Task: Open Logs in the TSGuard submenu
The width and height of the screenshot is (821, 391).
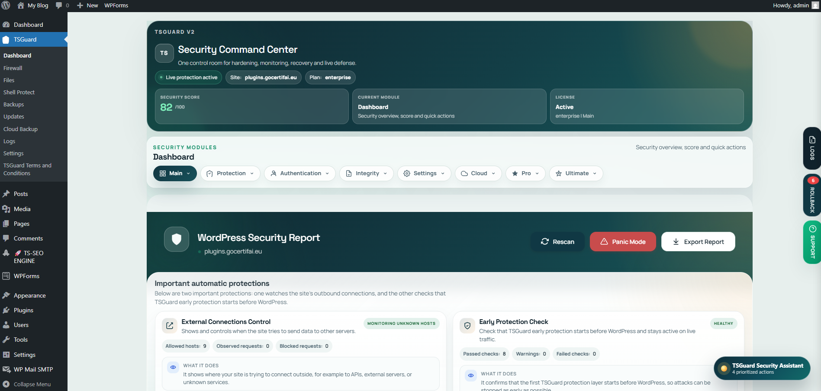Action: pos(10,141)
